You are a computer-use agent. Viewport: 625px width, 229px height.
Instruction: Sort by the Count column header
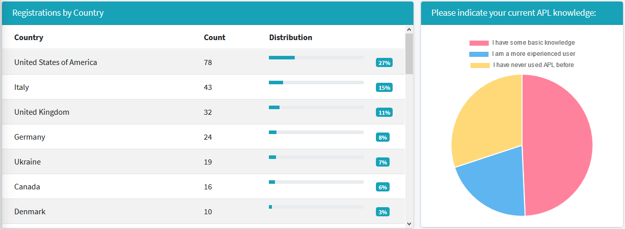pos(215,38)
